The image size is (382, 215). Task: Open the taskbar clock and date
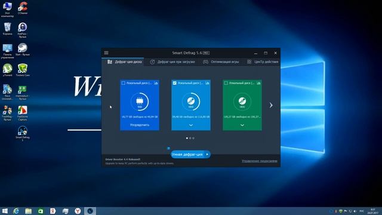(x=373, y=211)
